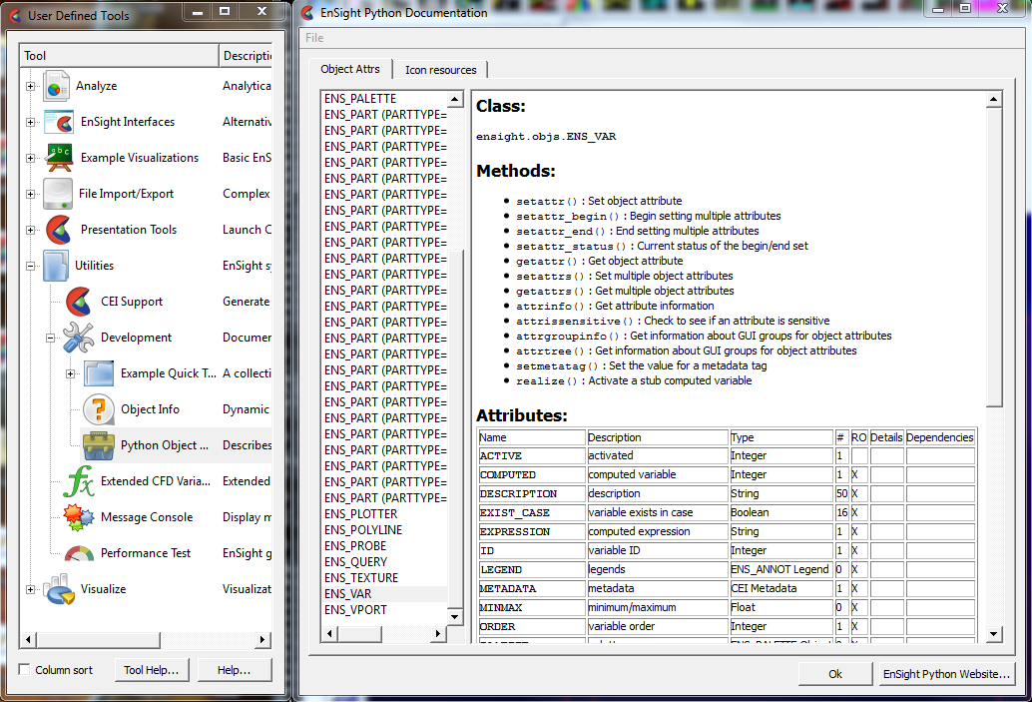Viewport: 1032px width, 702px height.
Task: Enable the Column sort checkbox
Action: click(x=24, y=670)
